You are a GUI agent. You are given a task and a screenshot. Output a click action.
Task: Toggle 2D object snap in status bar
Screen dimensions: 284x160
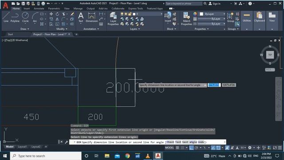tap(218, 148)
